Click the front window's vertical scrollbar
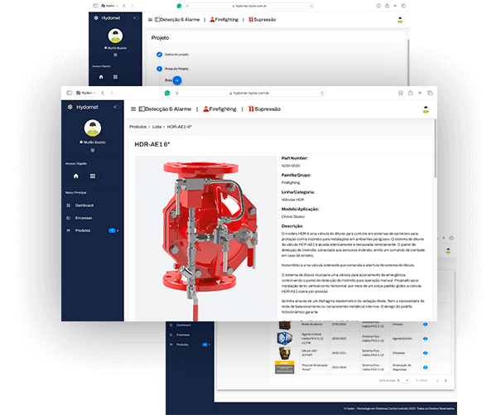Screen dimensions: 501x415 coord(435,148)
